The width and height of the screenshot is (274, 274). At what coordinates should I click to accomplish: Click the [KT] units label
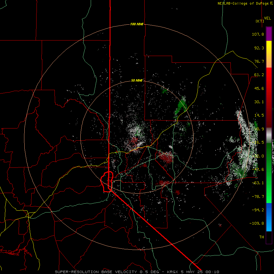click(x=260, y=21)
